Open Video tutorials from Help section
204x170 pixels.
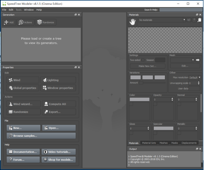coord(59,152)
